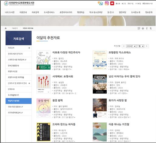Click the library logo in the header
The height and width of the screenshot is (143, 156).
tap(19, 3)
